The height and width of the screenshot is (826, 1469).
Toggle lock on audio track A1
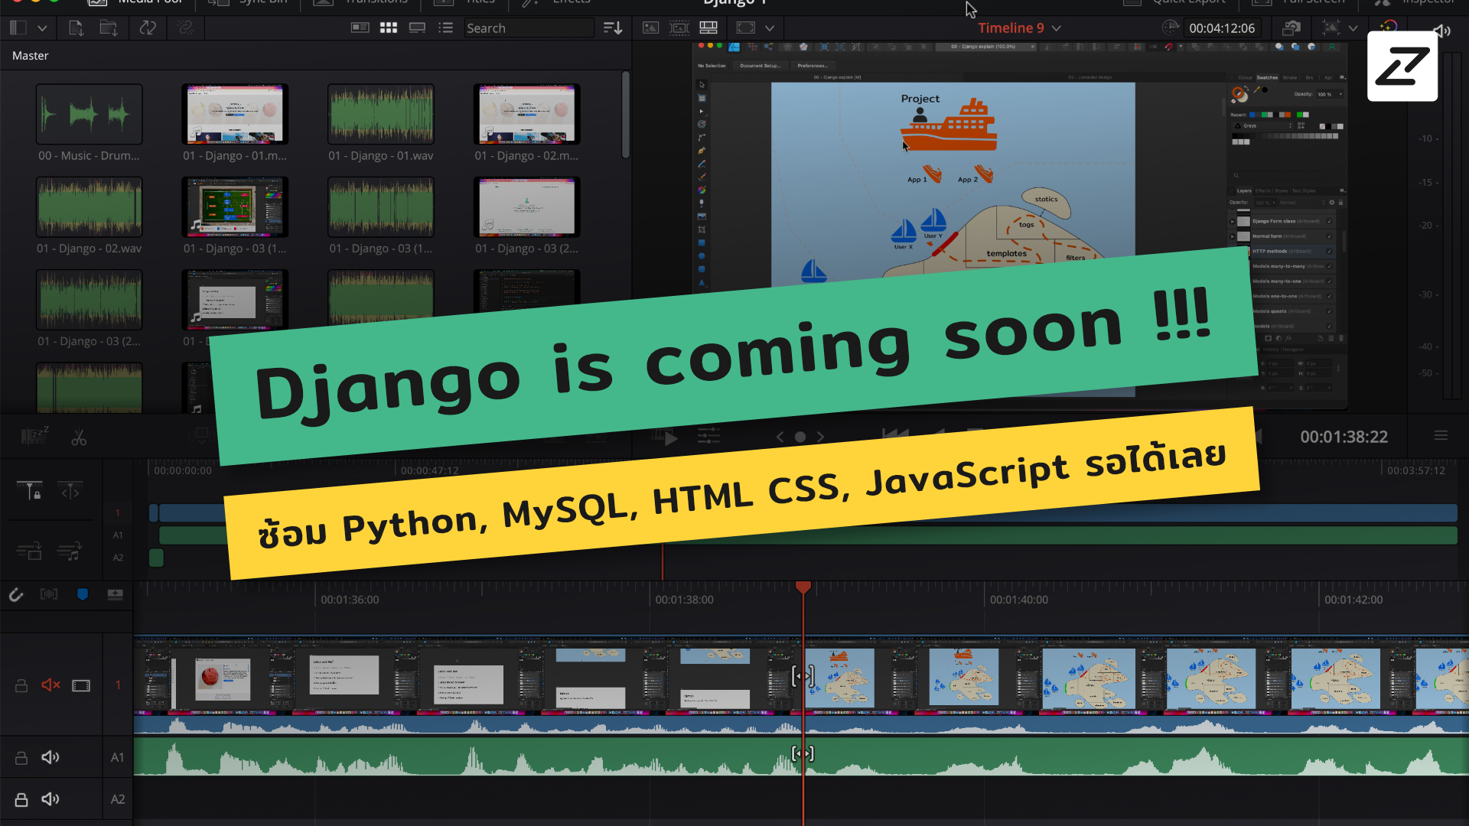tap(21, 757)
